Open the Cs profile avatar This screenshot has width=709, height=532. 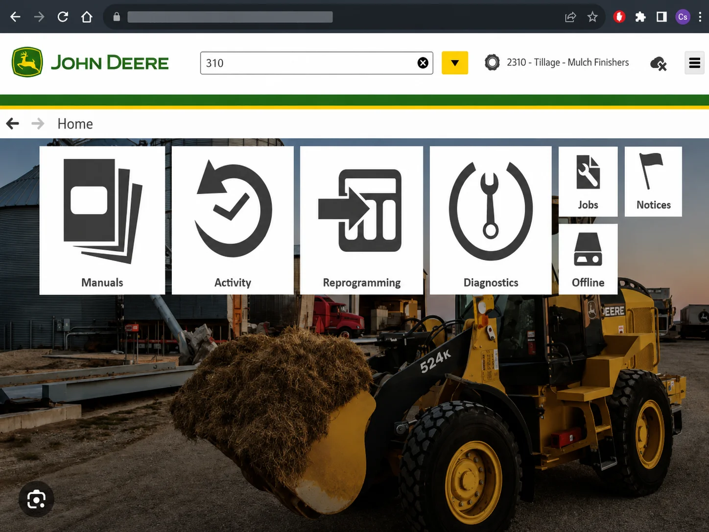(x=683, y=17)
